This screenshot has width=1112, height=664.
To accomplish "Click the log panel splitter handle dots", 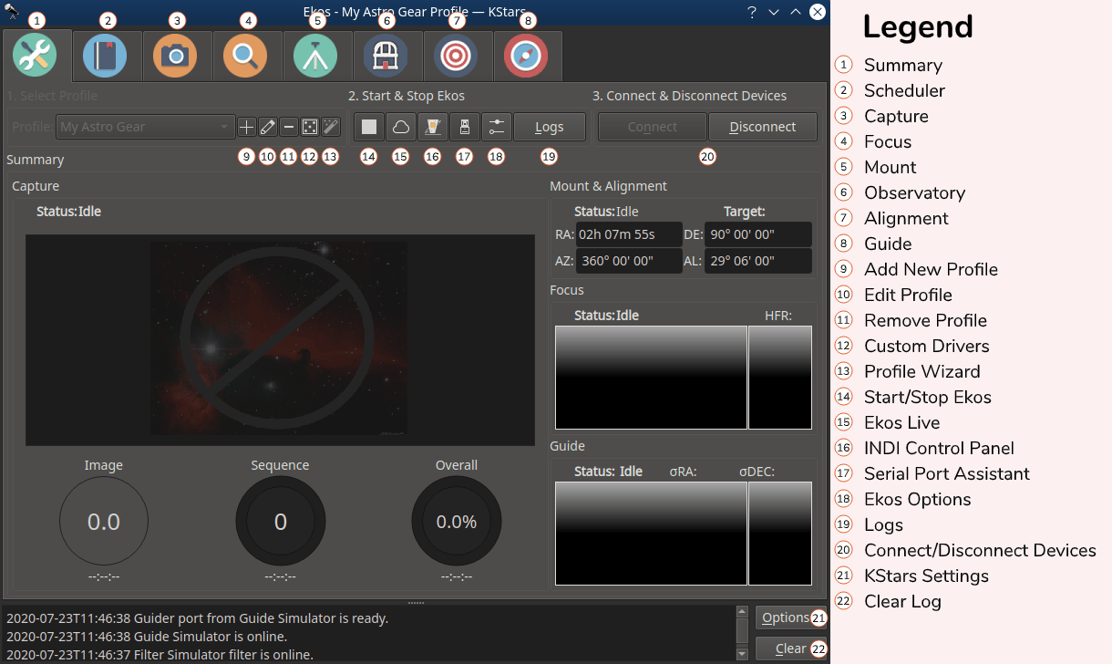I will point(416,603).
